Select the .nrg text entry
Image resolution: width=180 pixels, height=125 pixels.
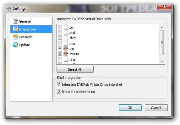72,59
